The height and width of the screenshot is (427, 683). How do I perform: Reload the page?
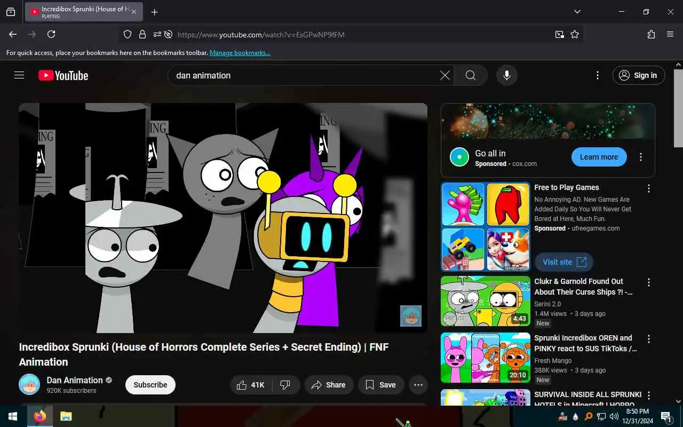51,34
